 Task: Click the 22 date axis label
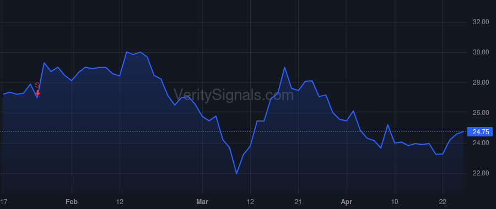click(x=443, y=202)
